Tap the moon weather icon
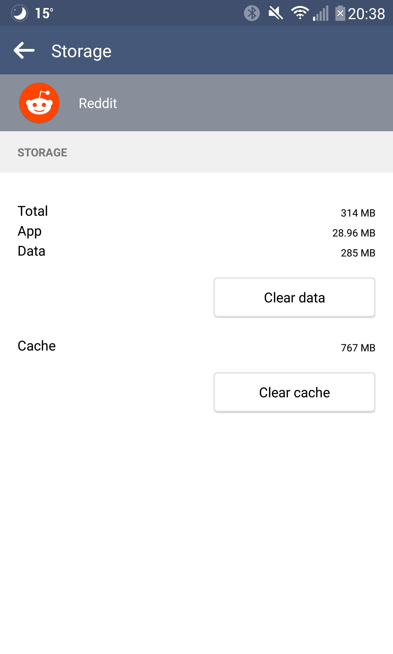The height and width of the screenshot is (654, 393). 19,13
